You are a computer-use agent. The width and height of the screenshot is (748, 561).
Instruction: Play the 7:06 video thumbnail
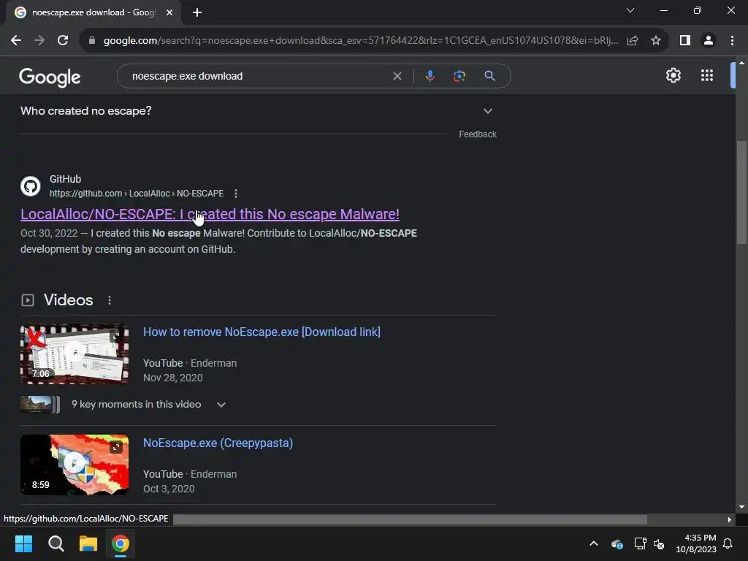click(x=75, y=354)
